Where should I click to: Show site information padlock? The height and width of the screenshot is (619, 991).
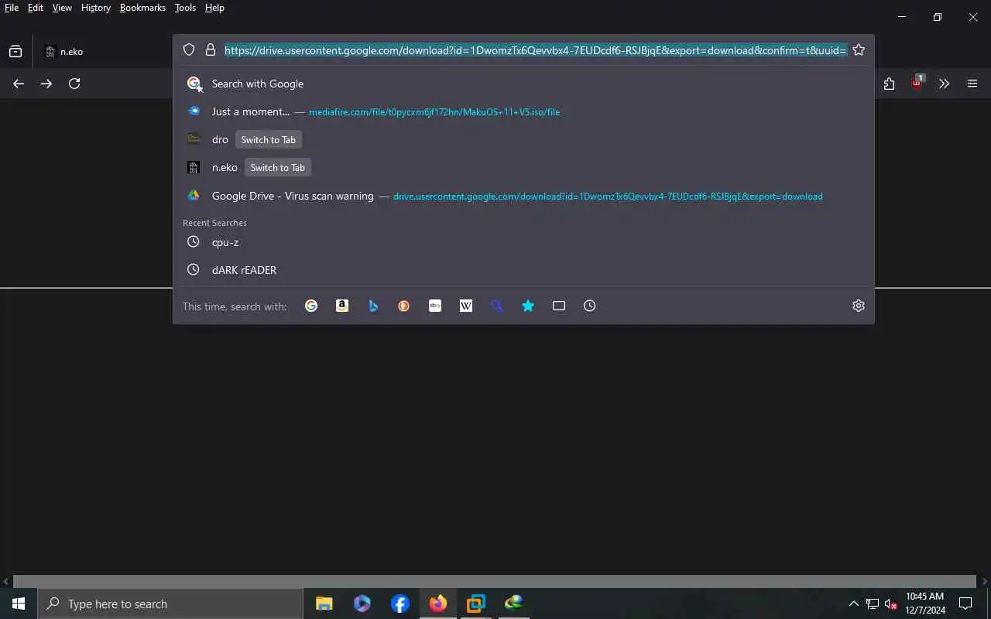click(x=211, y=50)
